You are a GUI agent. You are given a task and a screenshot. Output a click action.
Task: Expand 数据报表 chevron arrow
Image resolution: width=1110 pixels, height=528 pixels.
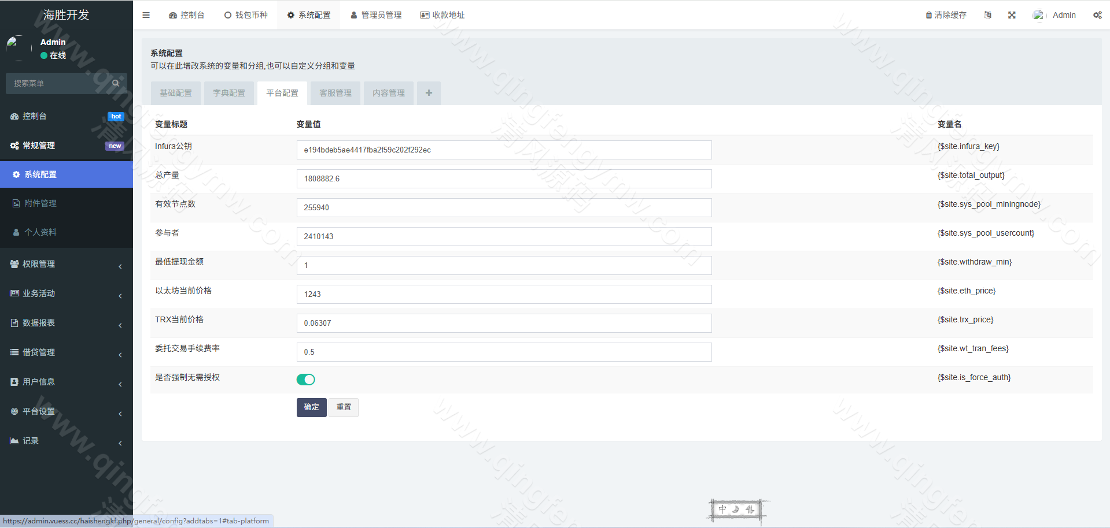tap(120, 325)
